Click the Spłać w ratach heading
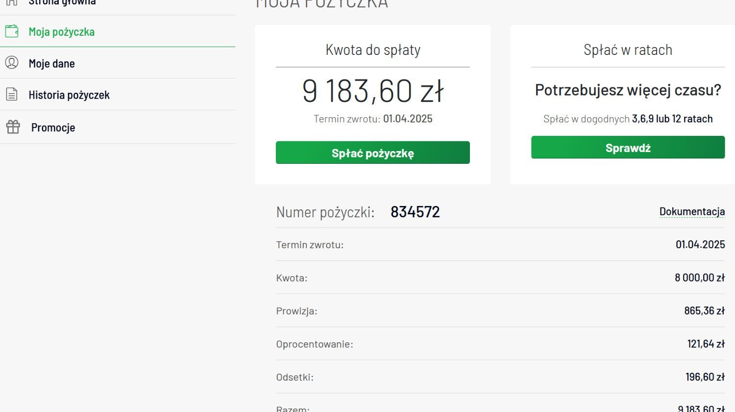The height and width of the screenshot is (412, 735). click(628, 50)
